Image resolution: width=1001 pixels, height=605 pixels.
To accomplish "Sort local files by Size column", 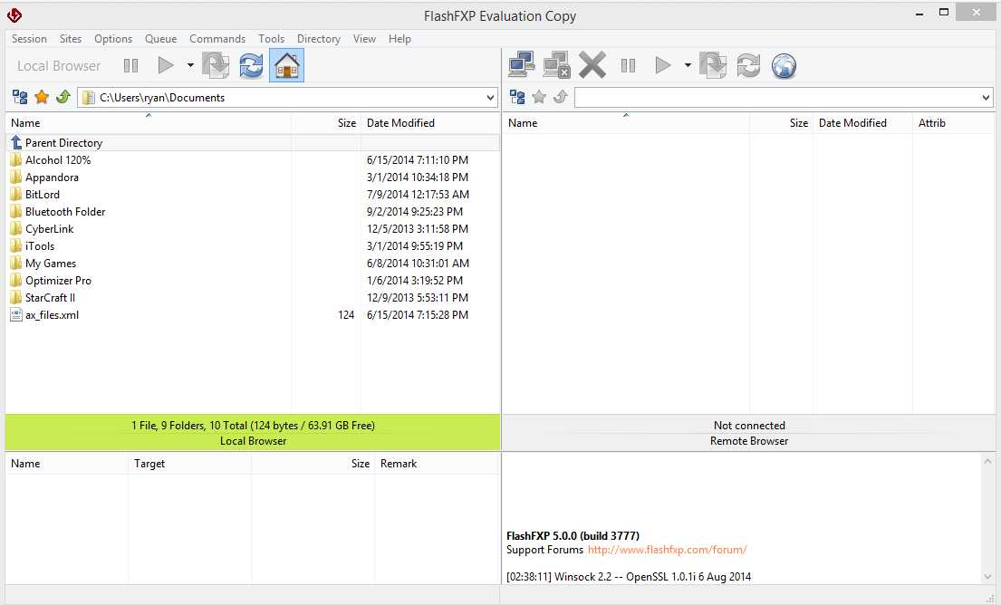I will [x=326, y=123].
